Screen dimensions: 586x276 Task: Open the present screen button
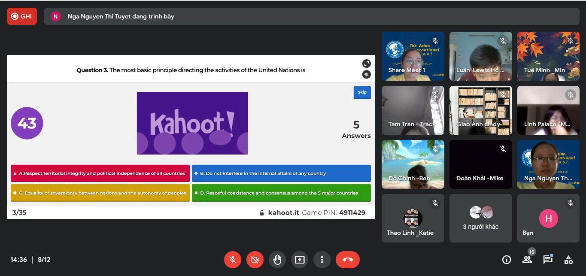[x=299, y=260]
